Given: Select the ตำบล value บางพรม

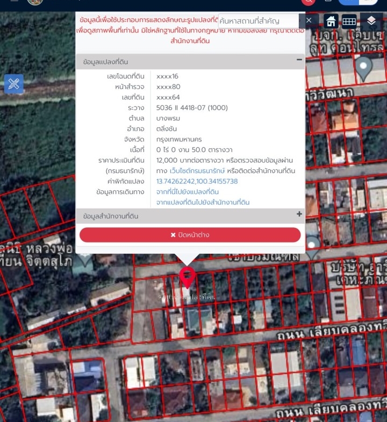Looking at the screenshot, I should click(168, 118).
